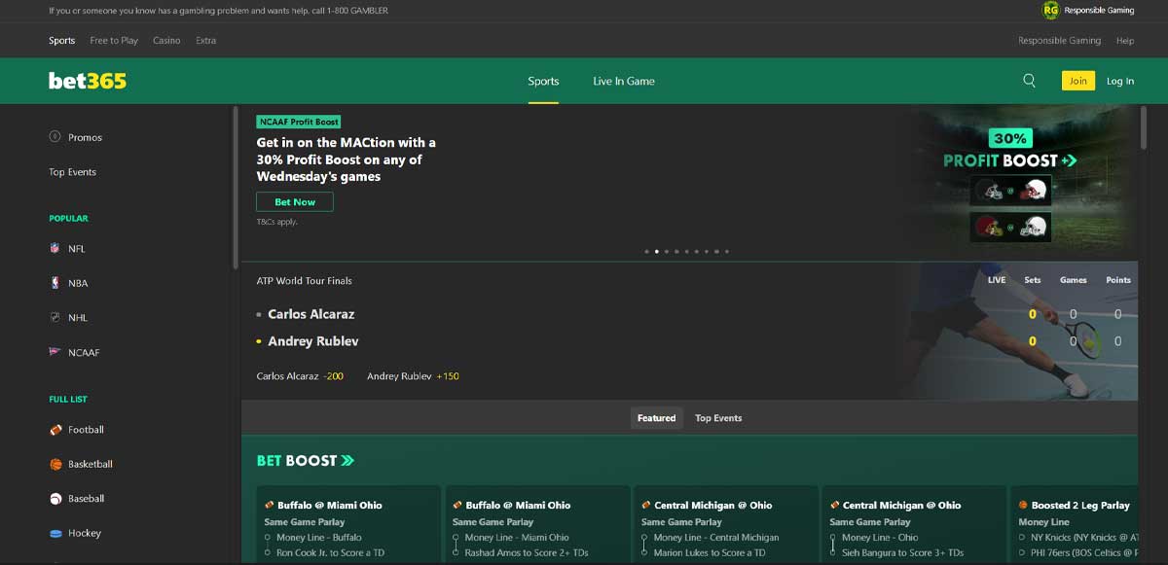Viewport: 1168px width, 565px height.
Task: Open the search magnifier icon
Action: click(x=1029, y=81)
